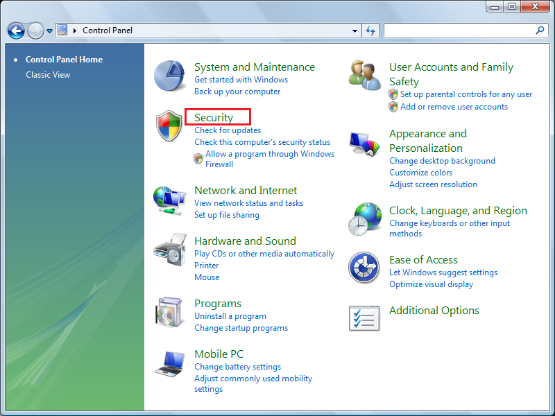Open Additional Options heading
Image resolution: width=555 pixels, height=416 pixels.
434,310
